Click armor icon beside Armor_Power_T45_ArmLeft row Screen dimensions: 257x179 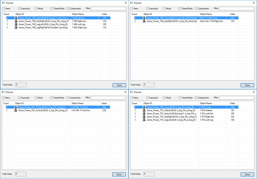coord(16,18)
